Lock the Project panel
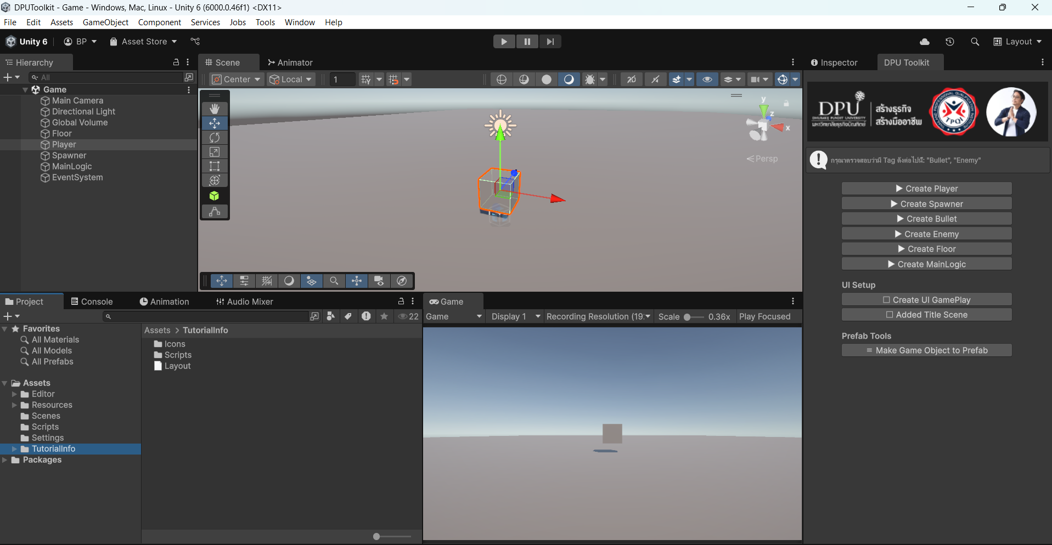 point(401,301)
